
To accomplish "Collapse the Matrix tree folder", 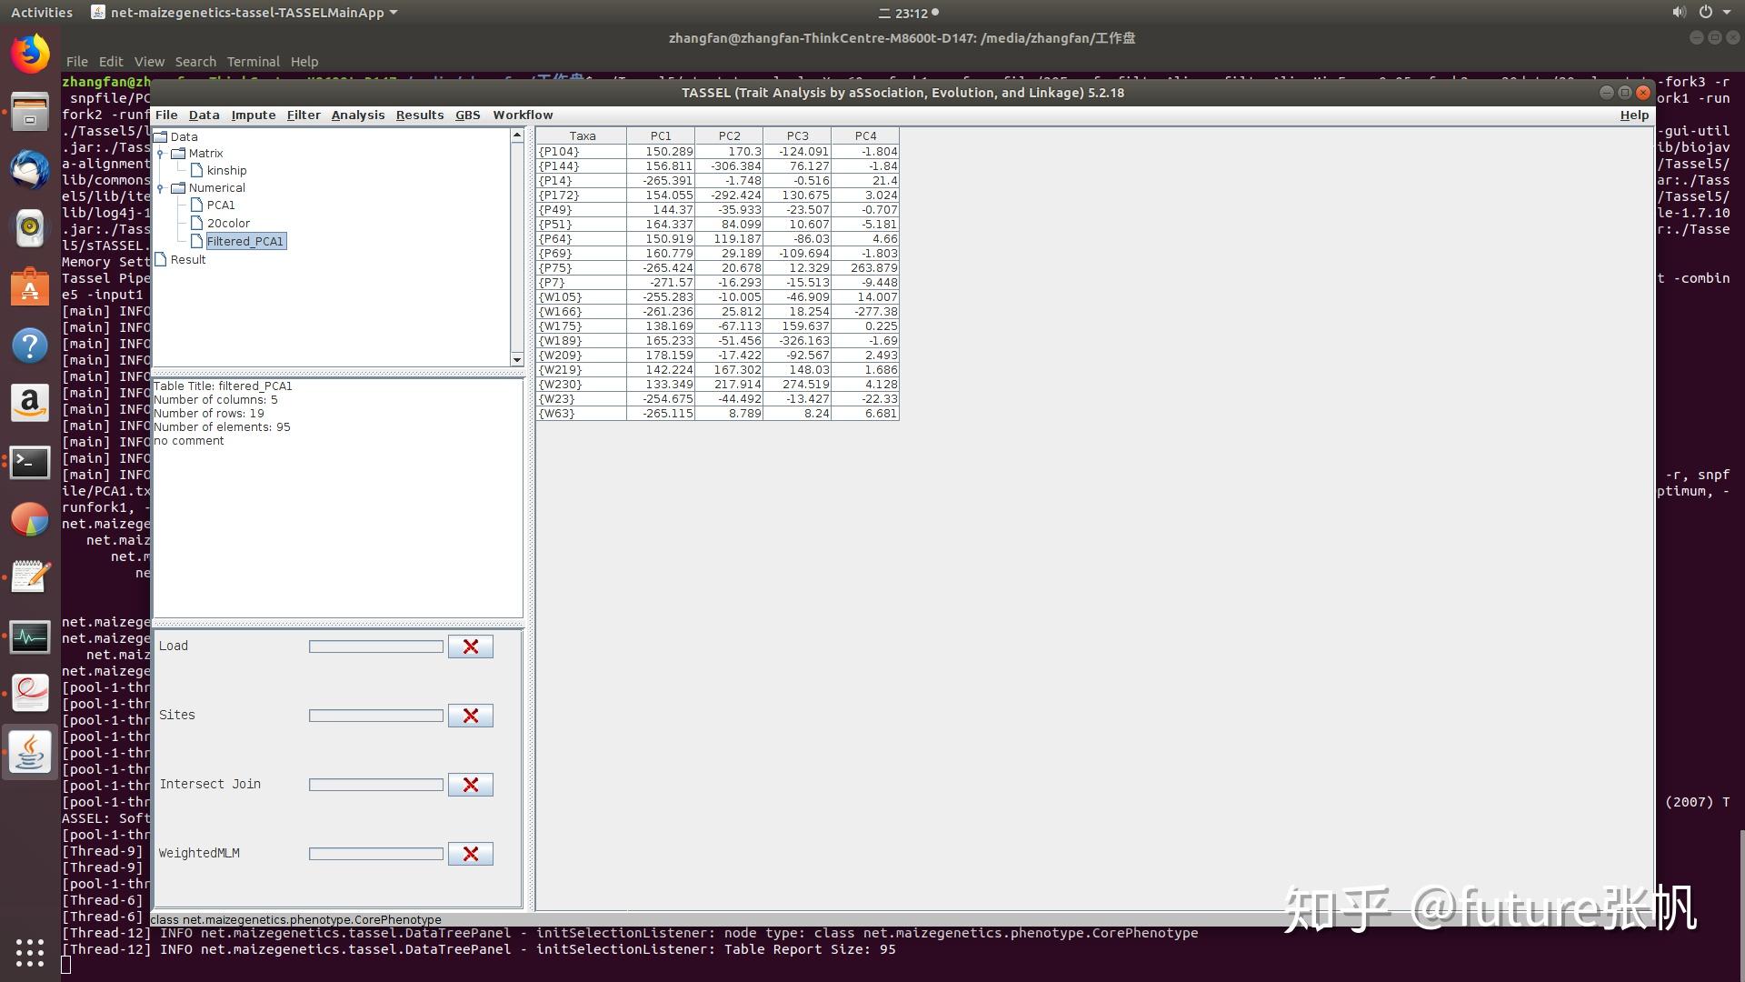I will click(x=161, y=154).
